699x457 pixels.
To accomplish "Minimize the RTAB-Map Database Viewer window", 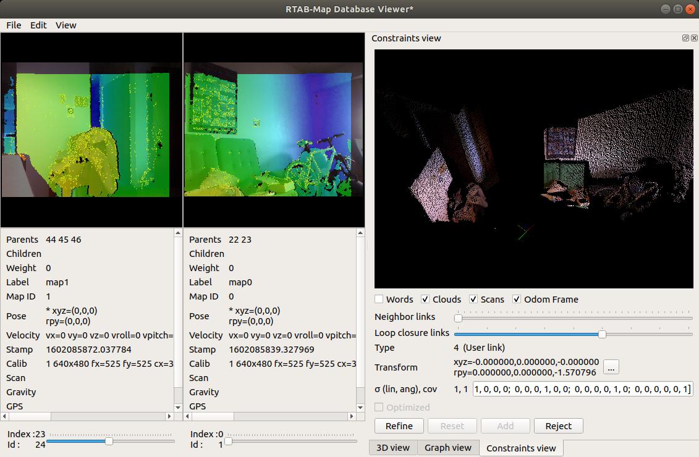I will click(664, 9).
